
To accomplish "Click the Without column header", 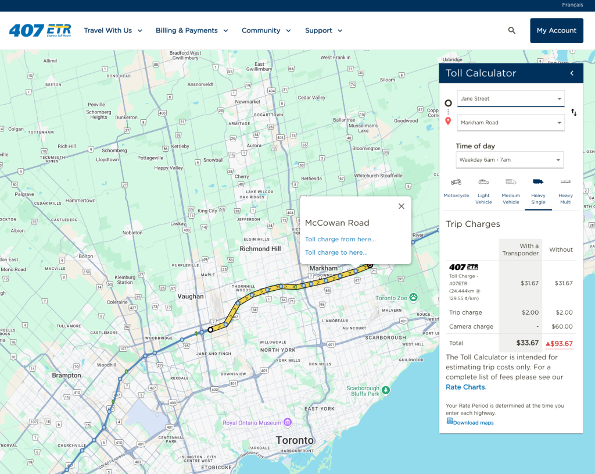I will click(x=561, y=250).
